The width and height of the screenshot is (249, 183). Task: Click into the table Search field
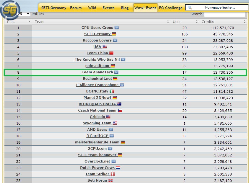pyautogui.click(x=225, y=14)
